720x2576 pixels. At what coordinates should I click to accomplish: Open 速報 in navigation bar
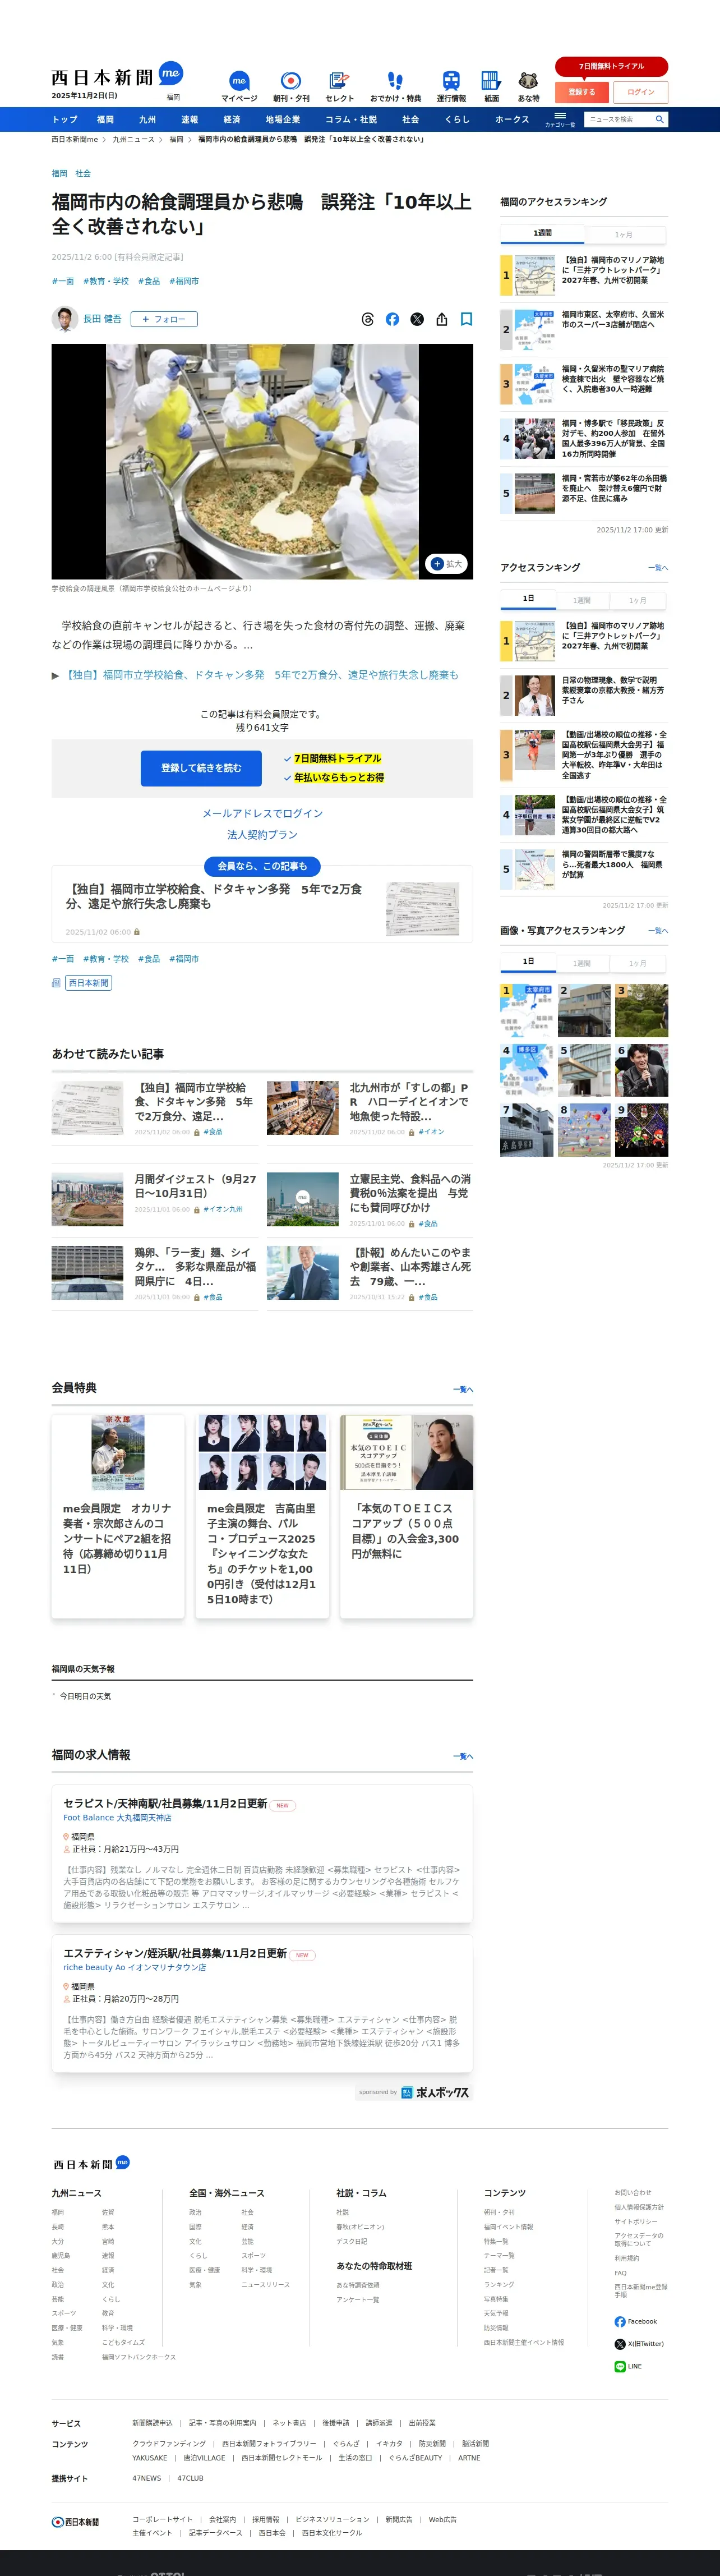coord(190,119)
